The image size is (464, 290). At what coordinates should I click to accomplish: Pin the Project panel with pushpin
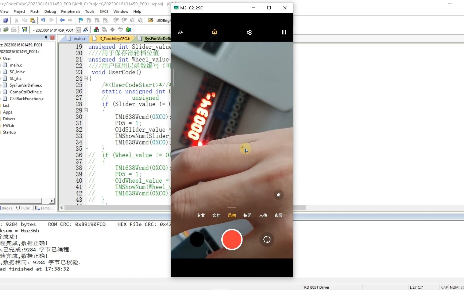[46, 38]
